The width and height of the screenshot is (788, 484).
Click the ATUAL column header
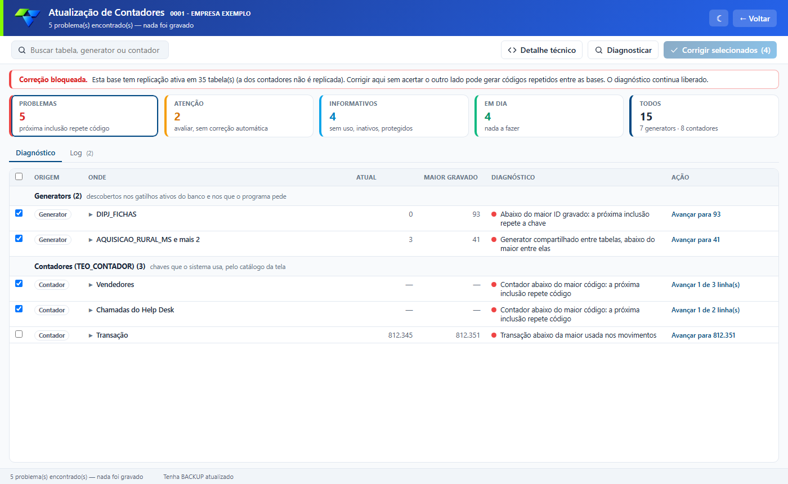pyautogui.click(x=366, y=177)
